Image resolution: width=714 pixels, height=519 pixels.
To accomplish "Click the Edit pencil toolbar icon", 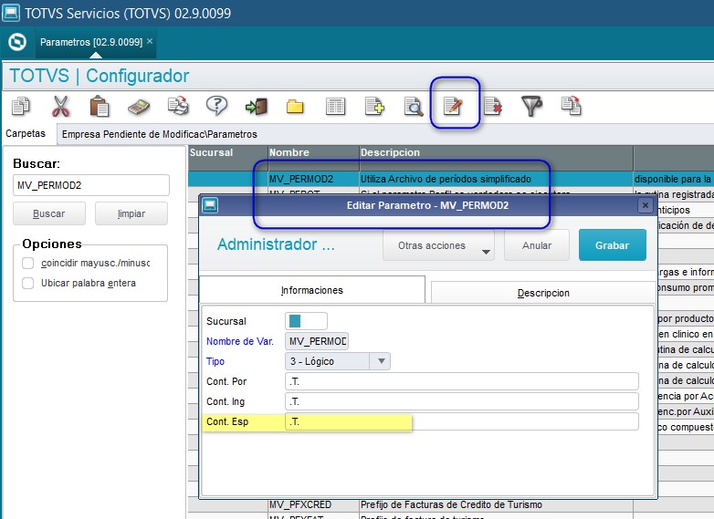I will (453, 107).
